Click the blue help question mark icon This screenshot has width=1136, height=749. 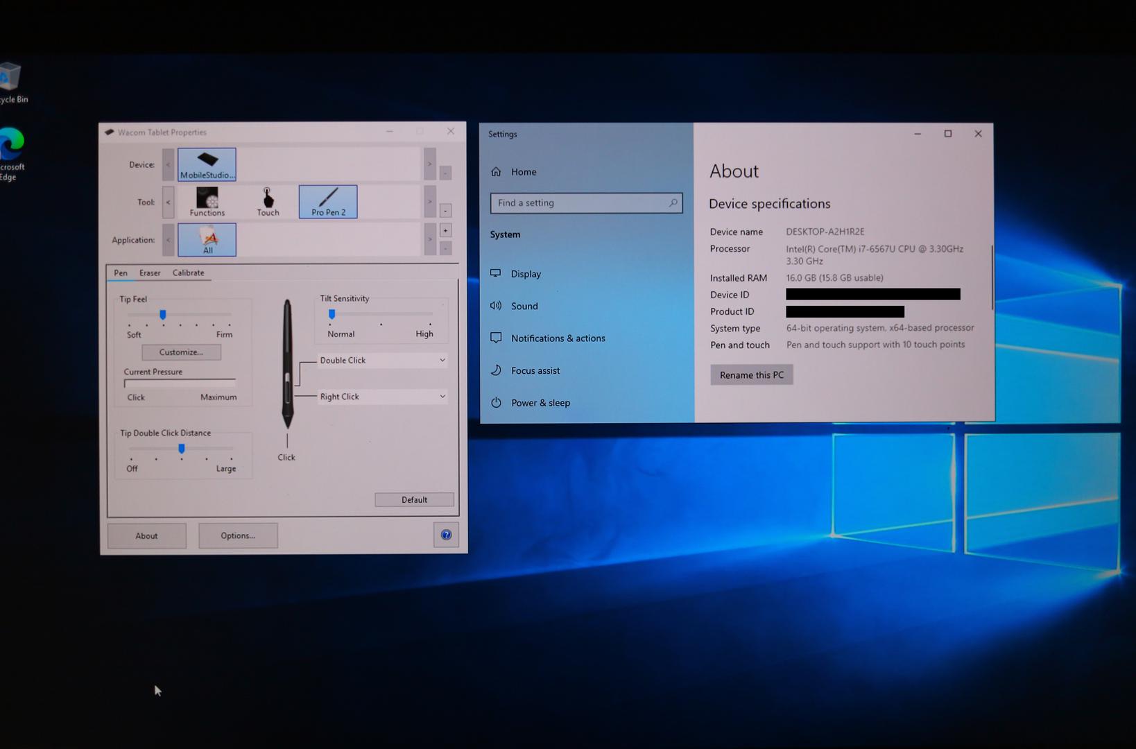click(x=446, y=535)
